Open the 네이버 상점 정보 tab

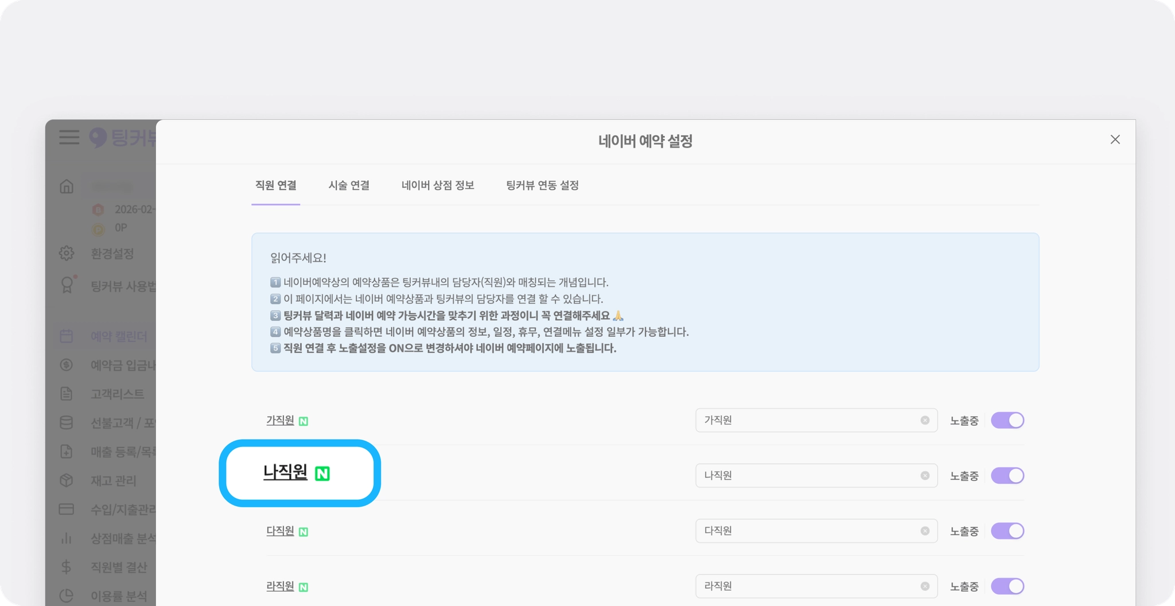(x=438, y=185)
